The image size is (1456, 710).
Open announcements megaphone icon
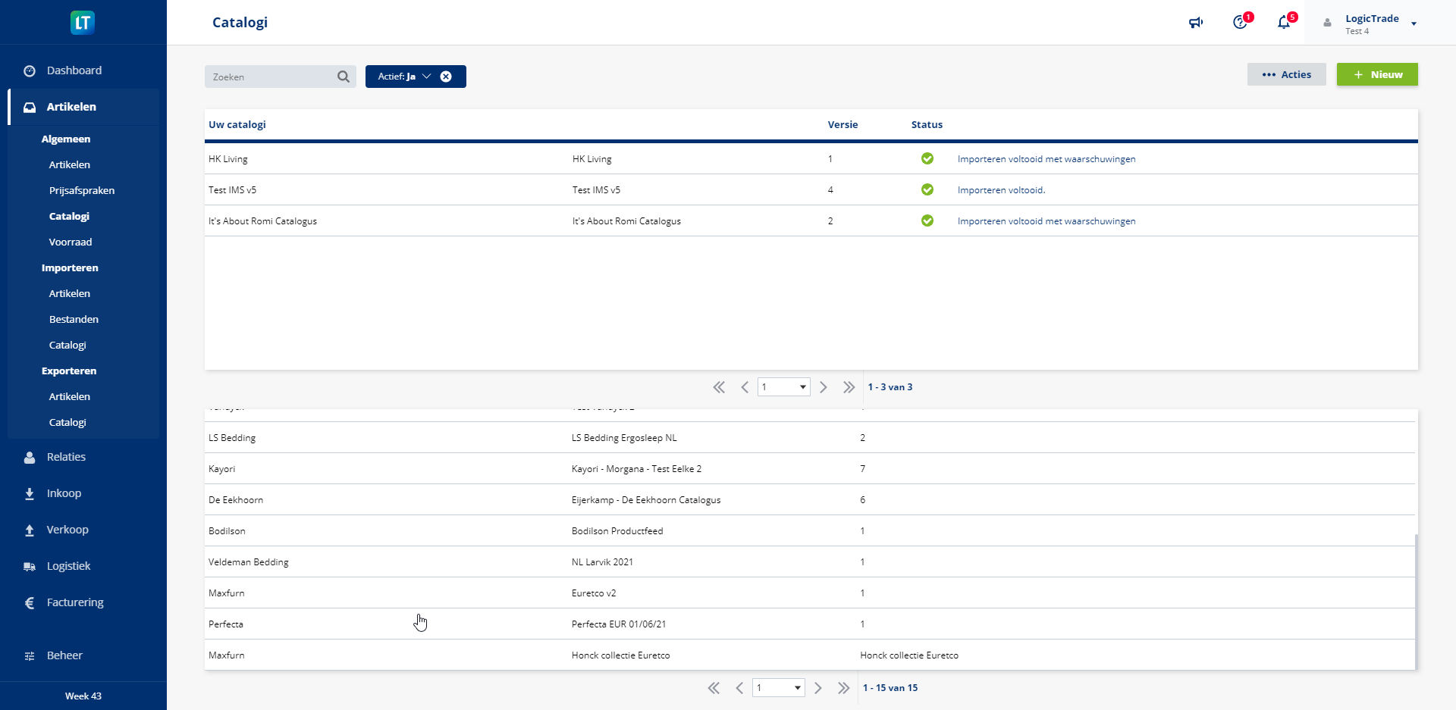(1196, 23)
